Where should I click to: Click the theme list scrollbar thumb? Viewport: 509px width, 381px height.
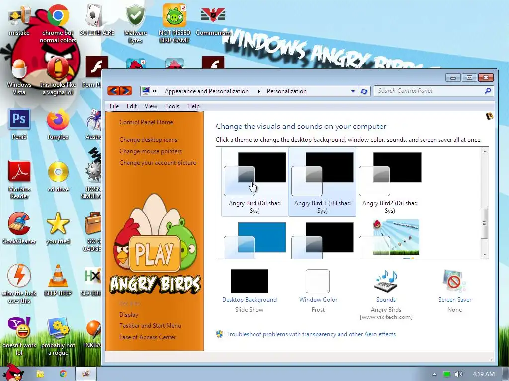point(484,223)
